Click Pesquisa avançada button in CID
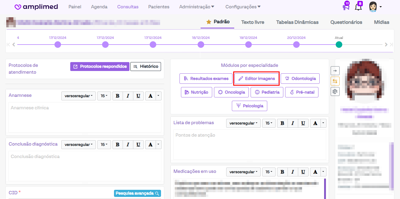Image resolution: width=400 pixels, height=199 pixels. 137,193
